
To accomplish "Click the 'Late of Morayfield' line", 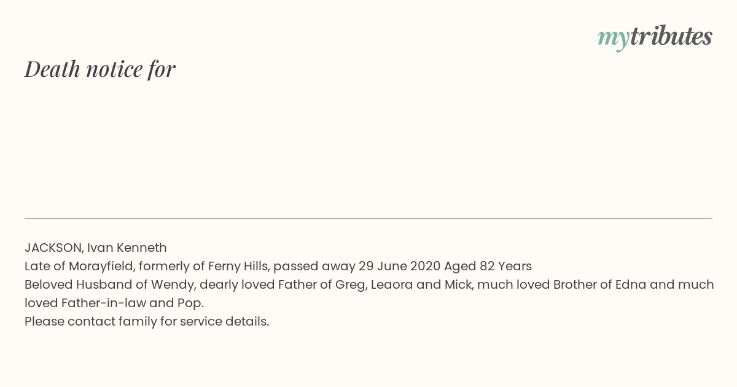I will pyautogui.click(x=278, y=266).
